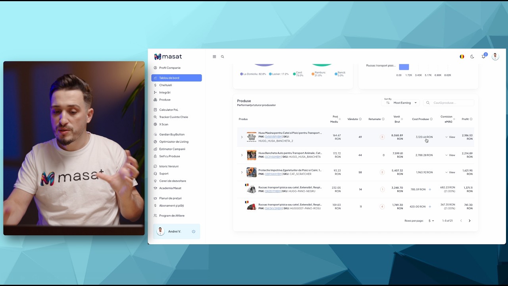Click info icon beside Returnate column
This screenshot has height=286, width=508.
pos(383,119)
